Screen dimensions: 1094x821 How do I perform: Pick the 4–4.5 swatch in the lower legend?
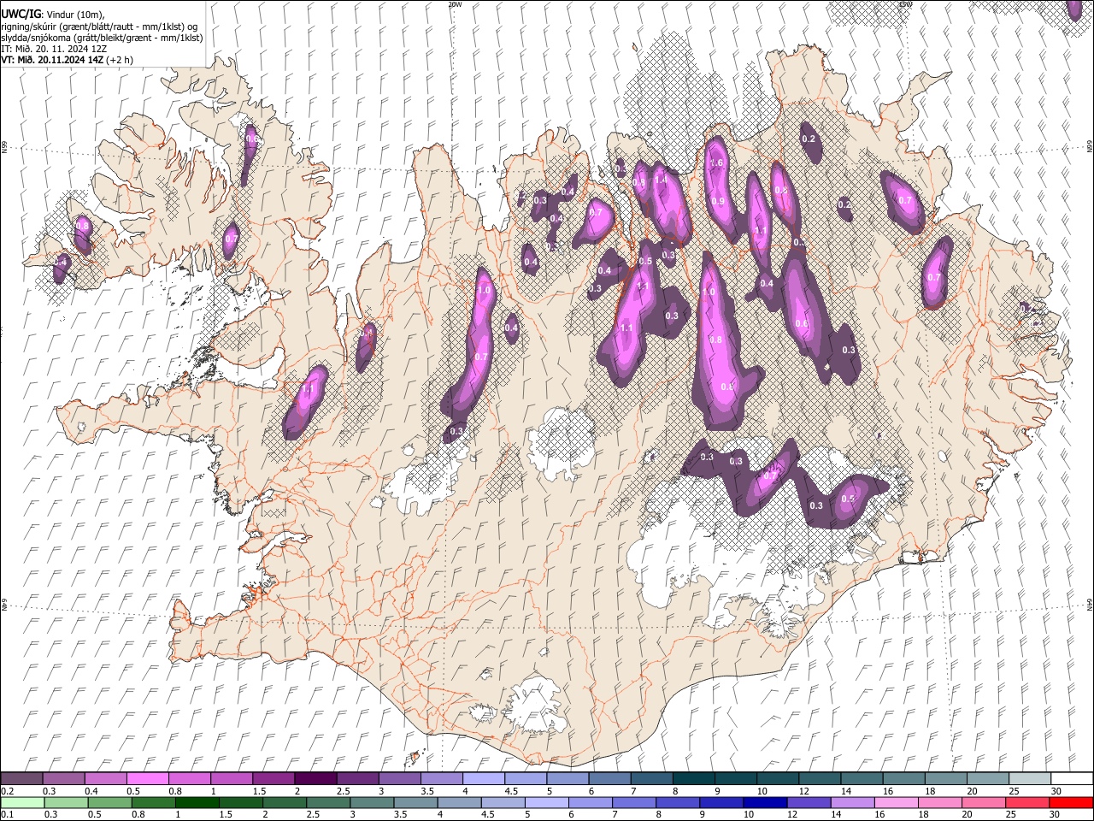459,802
